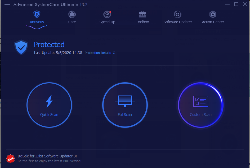The height and width of the screenshot is (168, 250).
Task: Select the Antivirus shield icon
Action: click(x=37, y=14)
